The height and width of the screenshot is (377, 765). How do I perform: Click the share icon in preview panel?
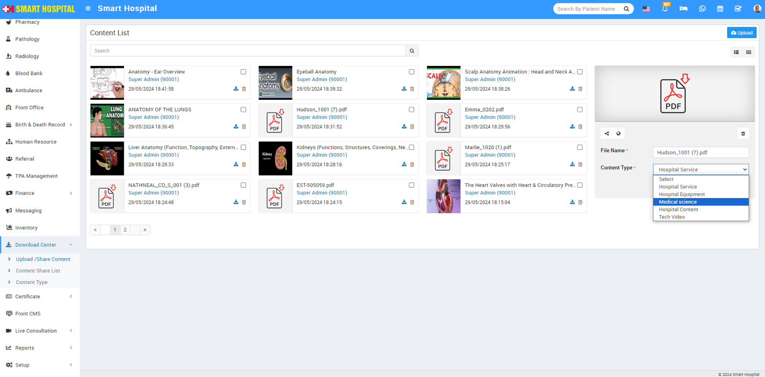(x=607, y=134)
